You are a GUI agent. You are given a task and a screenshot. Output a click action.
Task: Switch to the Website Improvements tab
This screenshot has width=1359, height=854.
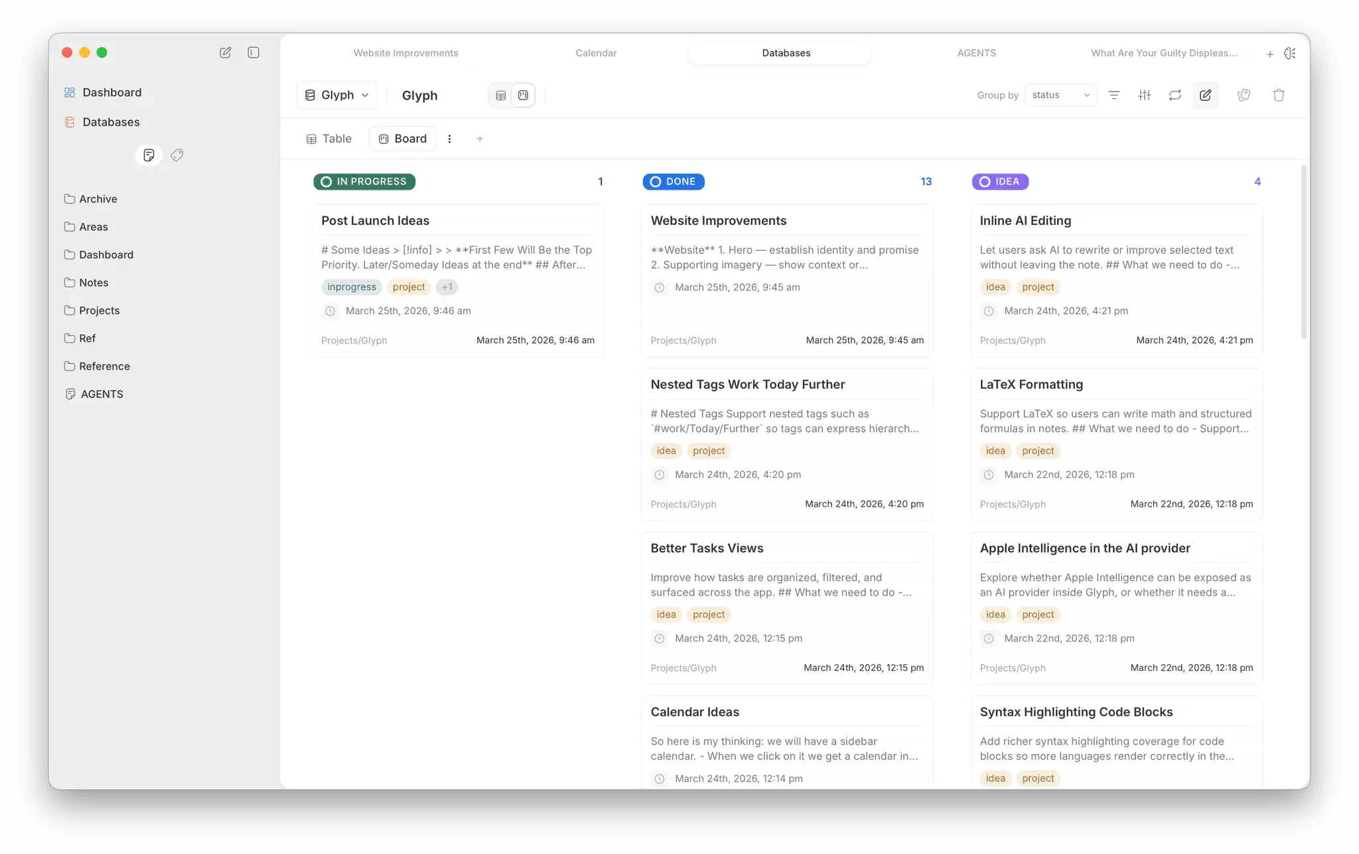[405, 53]
